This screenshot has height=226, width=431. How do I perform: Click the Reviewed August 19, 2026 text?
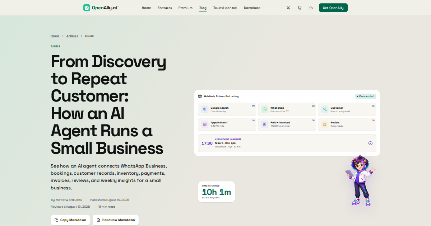click(x=70, y=207)
